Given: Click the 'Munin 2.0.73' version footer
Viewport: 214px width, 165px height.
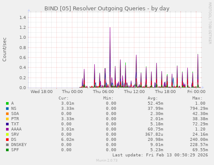Looking at the screenshot, I should coord(107,160).
